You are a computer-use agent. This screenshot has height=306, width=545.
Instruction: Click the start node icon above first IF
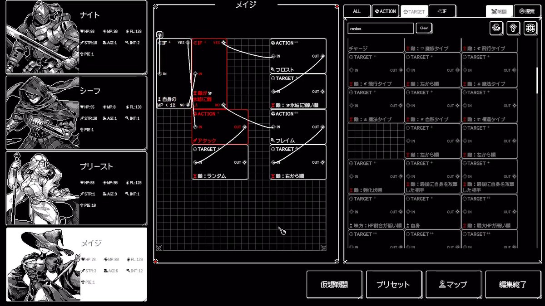click(160, 34)
